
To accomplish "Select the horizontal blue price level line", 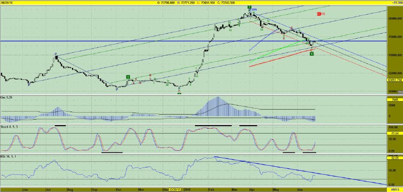I will click(x=193, y=41).
